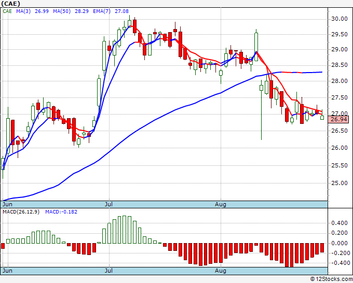Click the 29.50 price axis label
353x283 pixels.
tap(340, 34)
